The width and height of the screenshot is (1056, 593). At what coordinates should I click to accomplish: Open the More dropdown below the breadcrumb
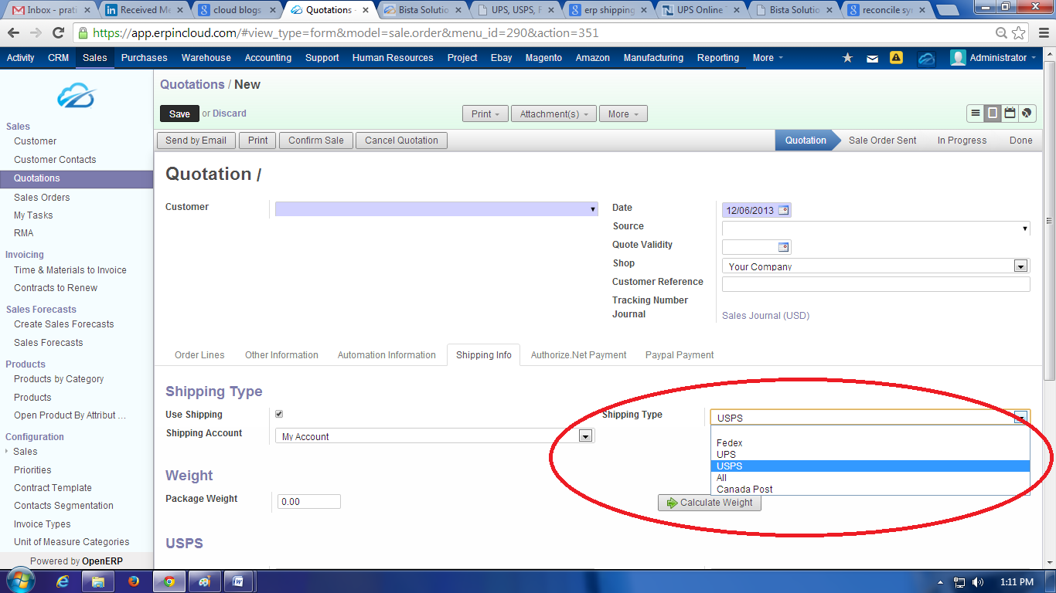(x=623, y=114)
